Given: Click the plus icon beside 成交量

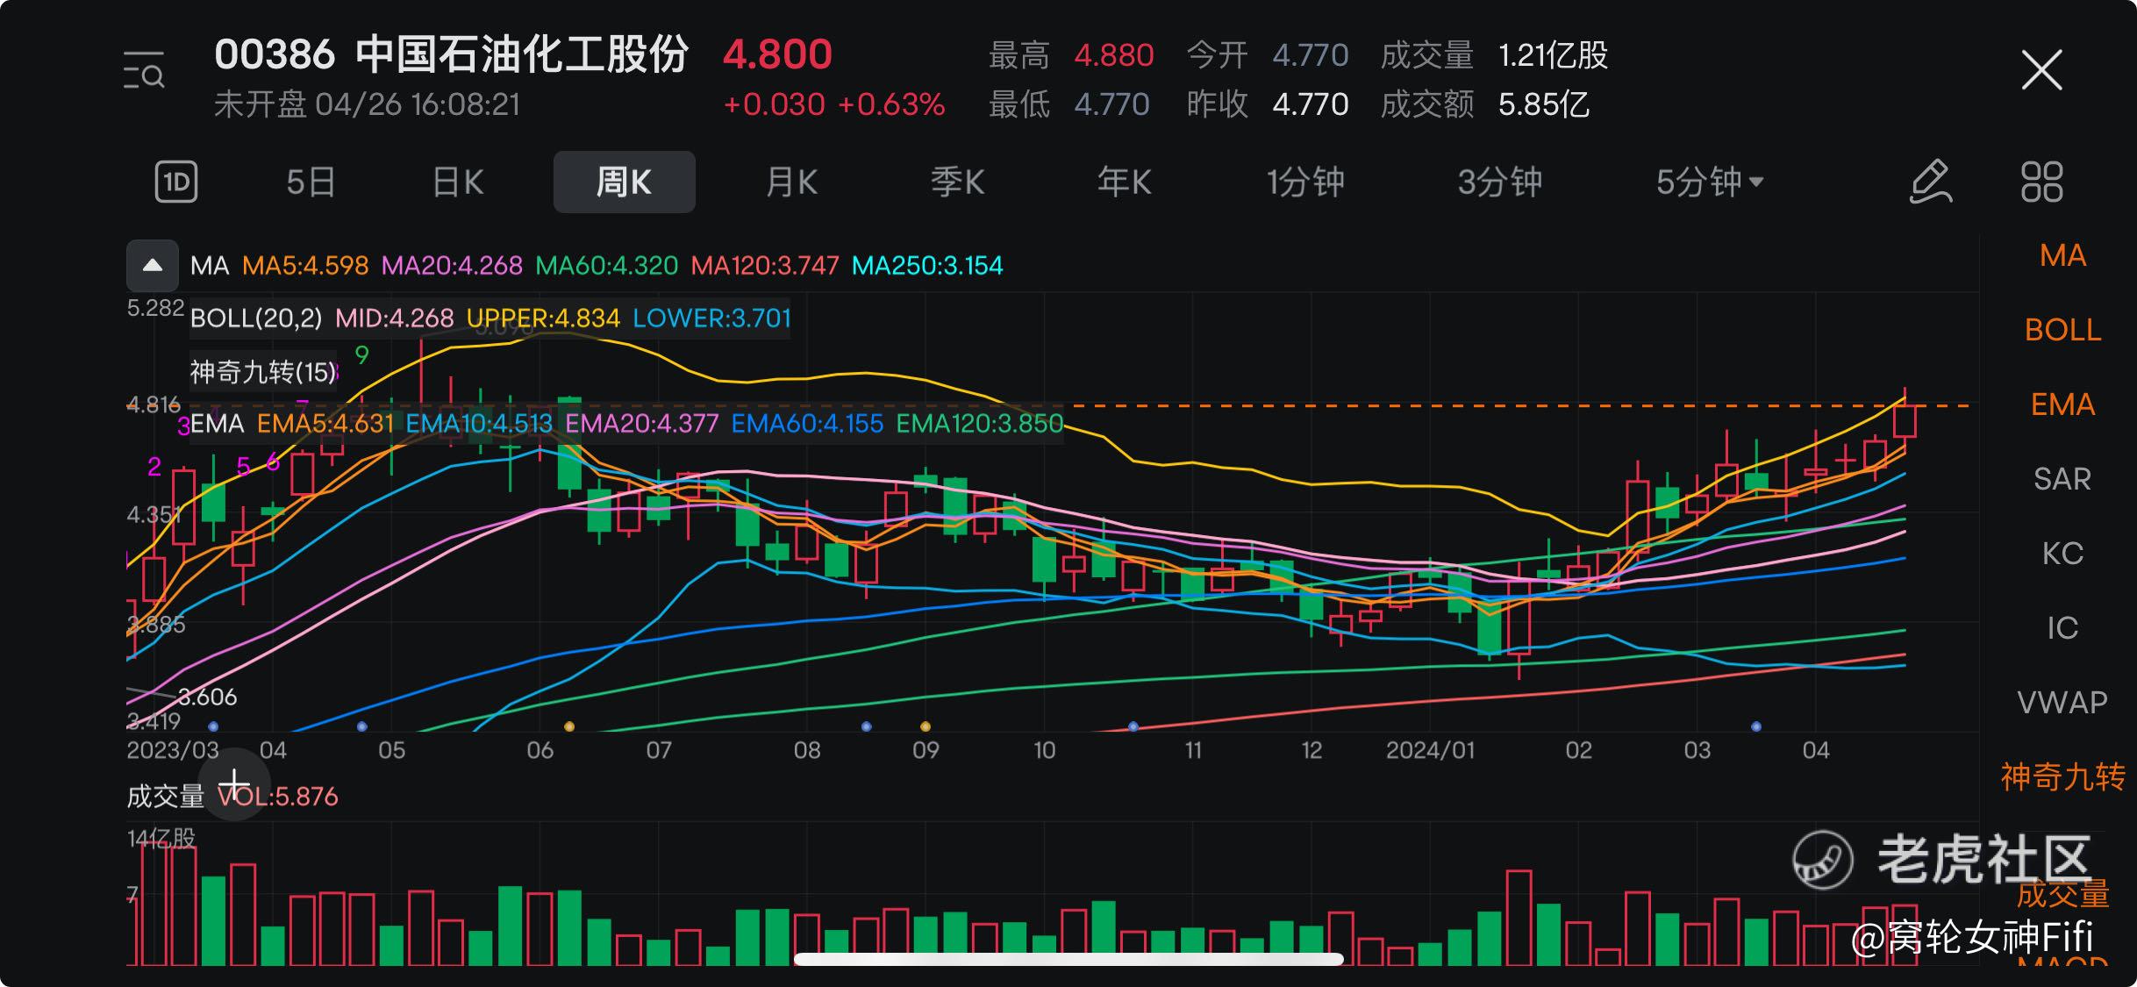Looking at the screenshot, I should click(234, 785).
